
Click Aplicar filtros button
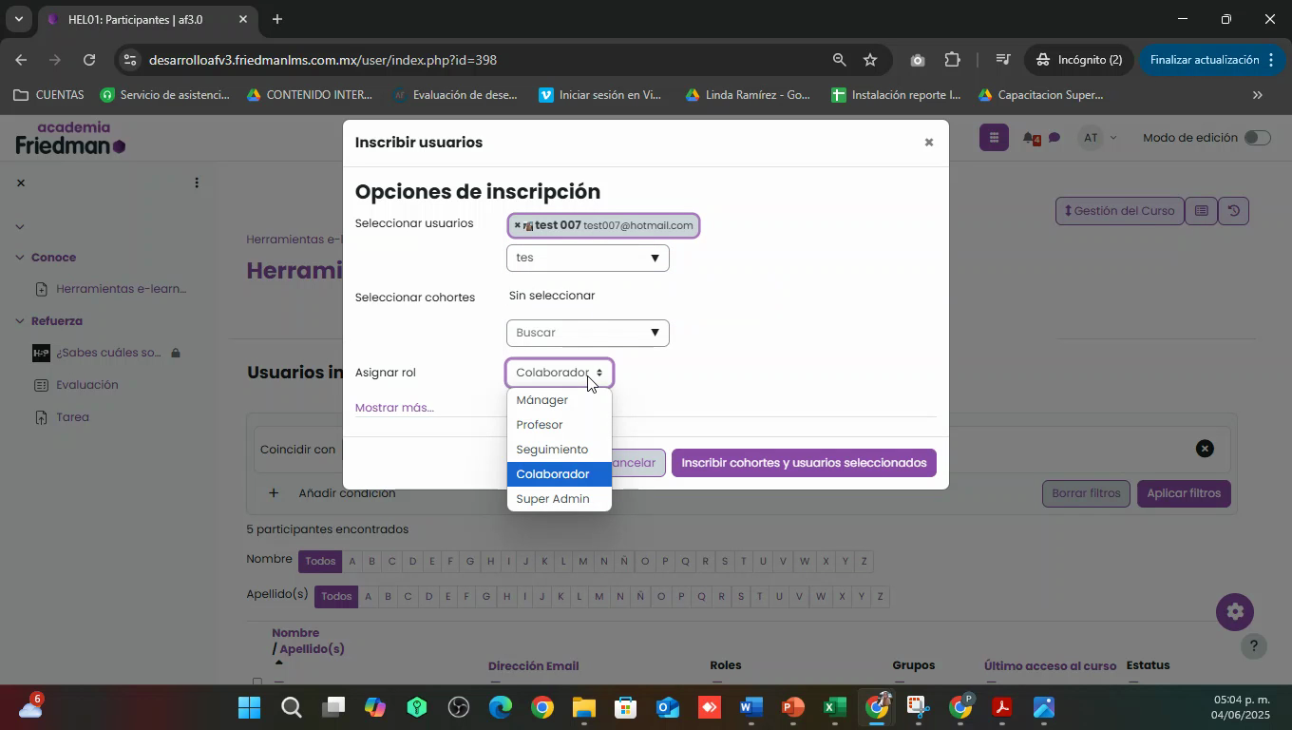[x=1184, y=493]
